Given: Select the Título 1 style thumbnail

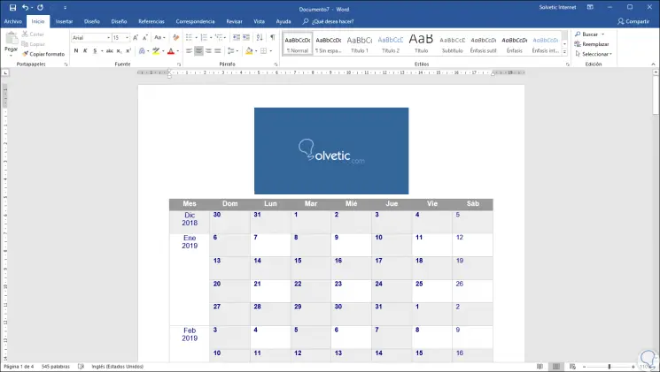Looking at the screenshot, I should point(360,43).
